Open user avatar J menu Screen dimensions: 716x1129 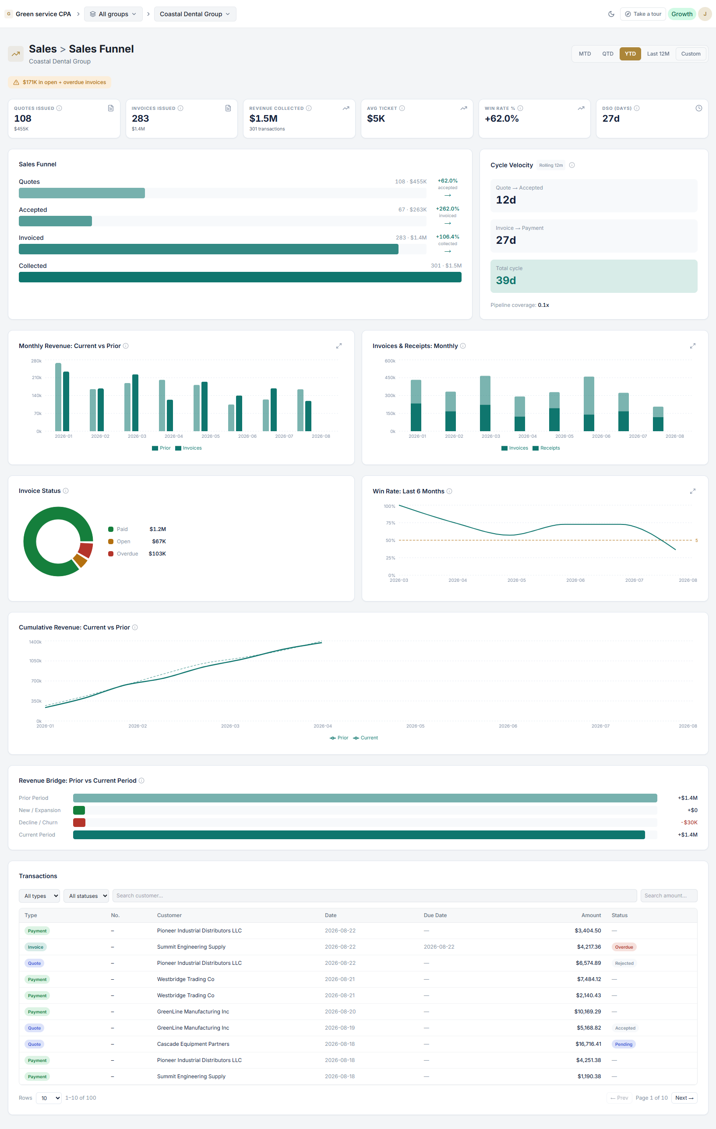coord(704,14)
